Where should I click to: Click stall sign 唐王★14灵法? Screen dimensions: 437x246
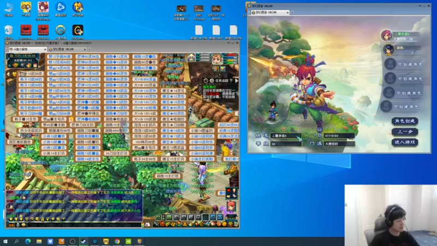tap(173, 91)
